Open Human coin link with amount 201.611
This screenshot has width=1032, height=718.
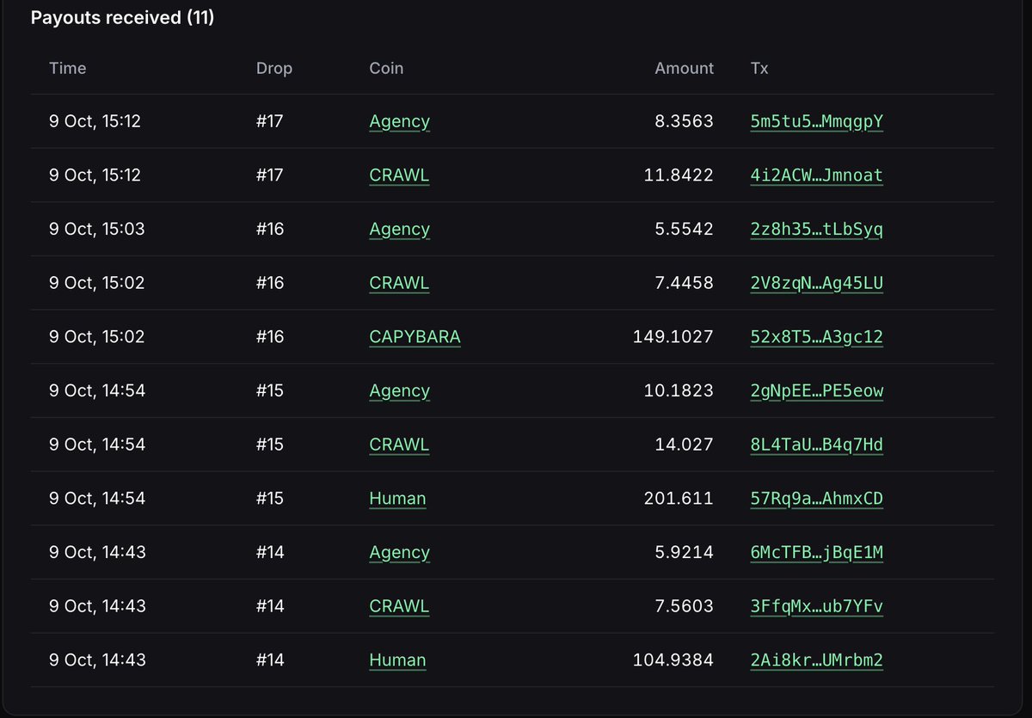pos(397,499)
